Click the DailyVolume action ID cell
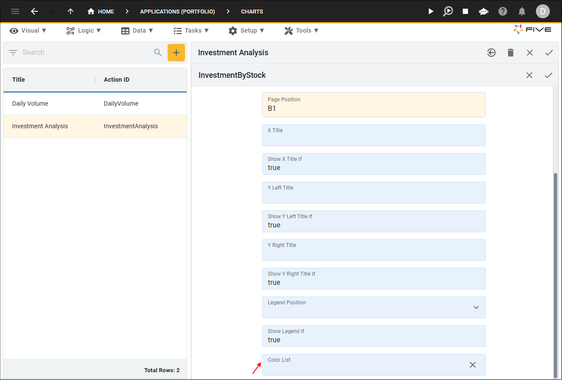Viewport: 562px width, 380px height. tap(121, 103)
